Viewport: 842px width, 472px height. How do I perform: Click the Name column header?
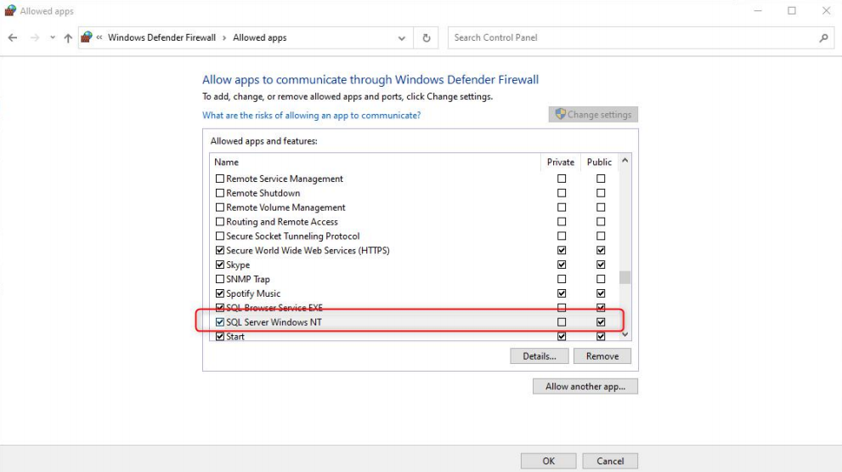click(226, 162)
